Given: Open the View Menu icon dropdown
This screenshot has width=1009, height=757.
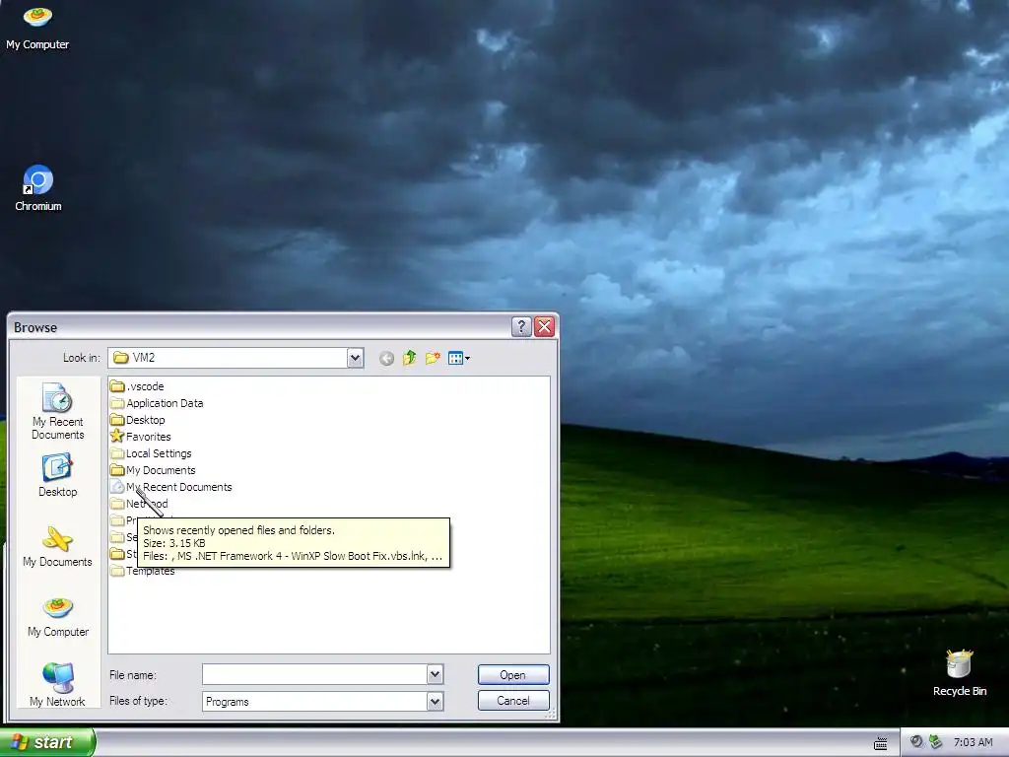Looking at the screenshot, I should pos(459,358).
